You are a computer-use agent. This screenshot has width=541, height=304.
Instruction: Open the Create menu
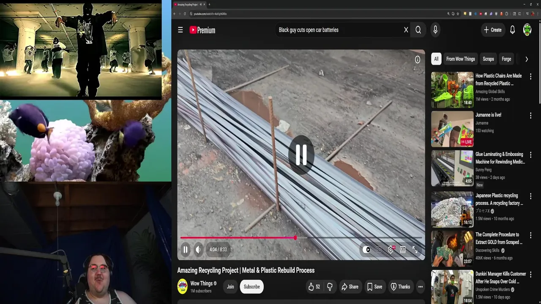click(x=492, y=30)
